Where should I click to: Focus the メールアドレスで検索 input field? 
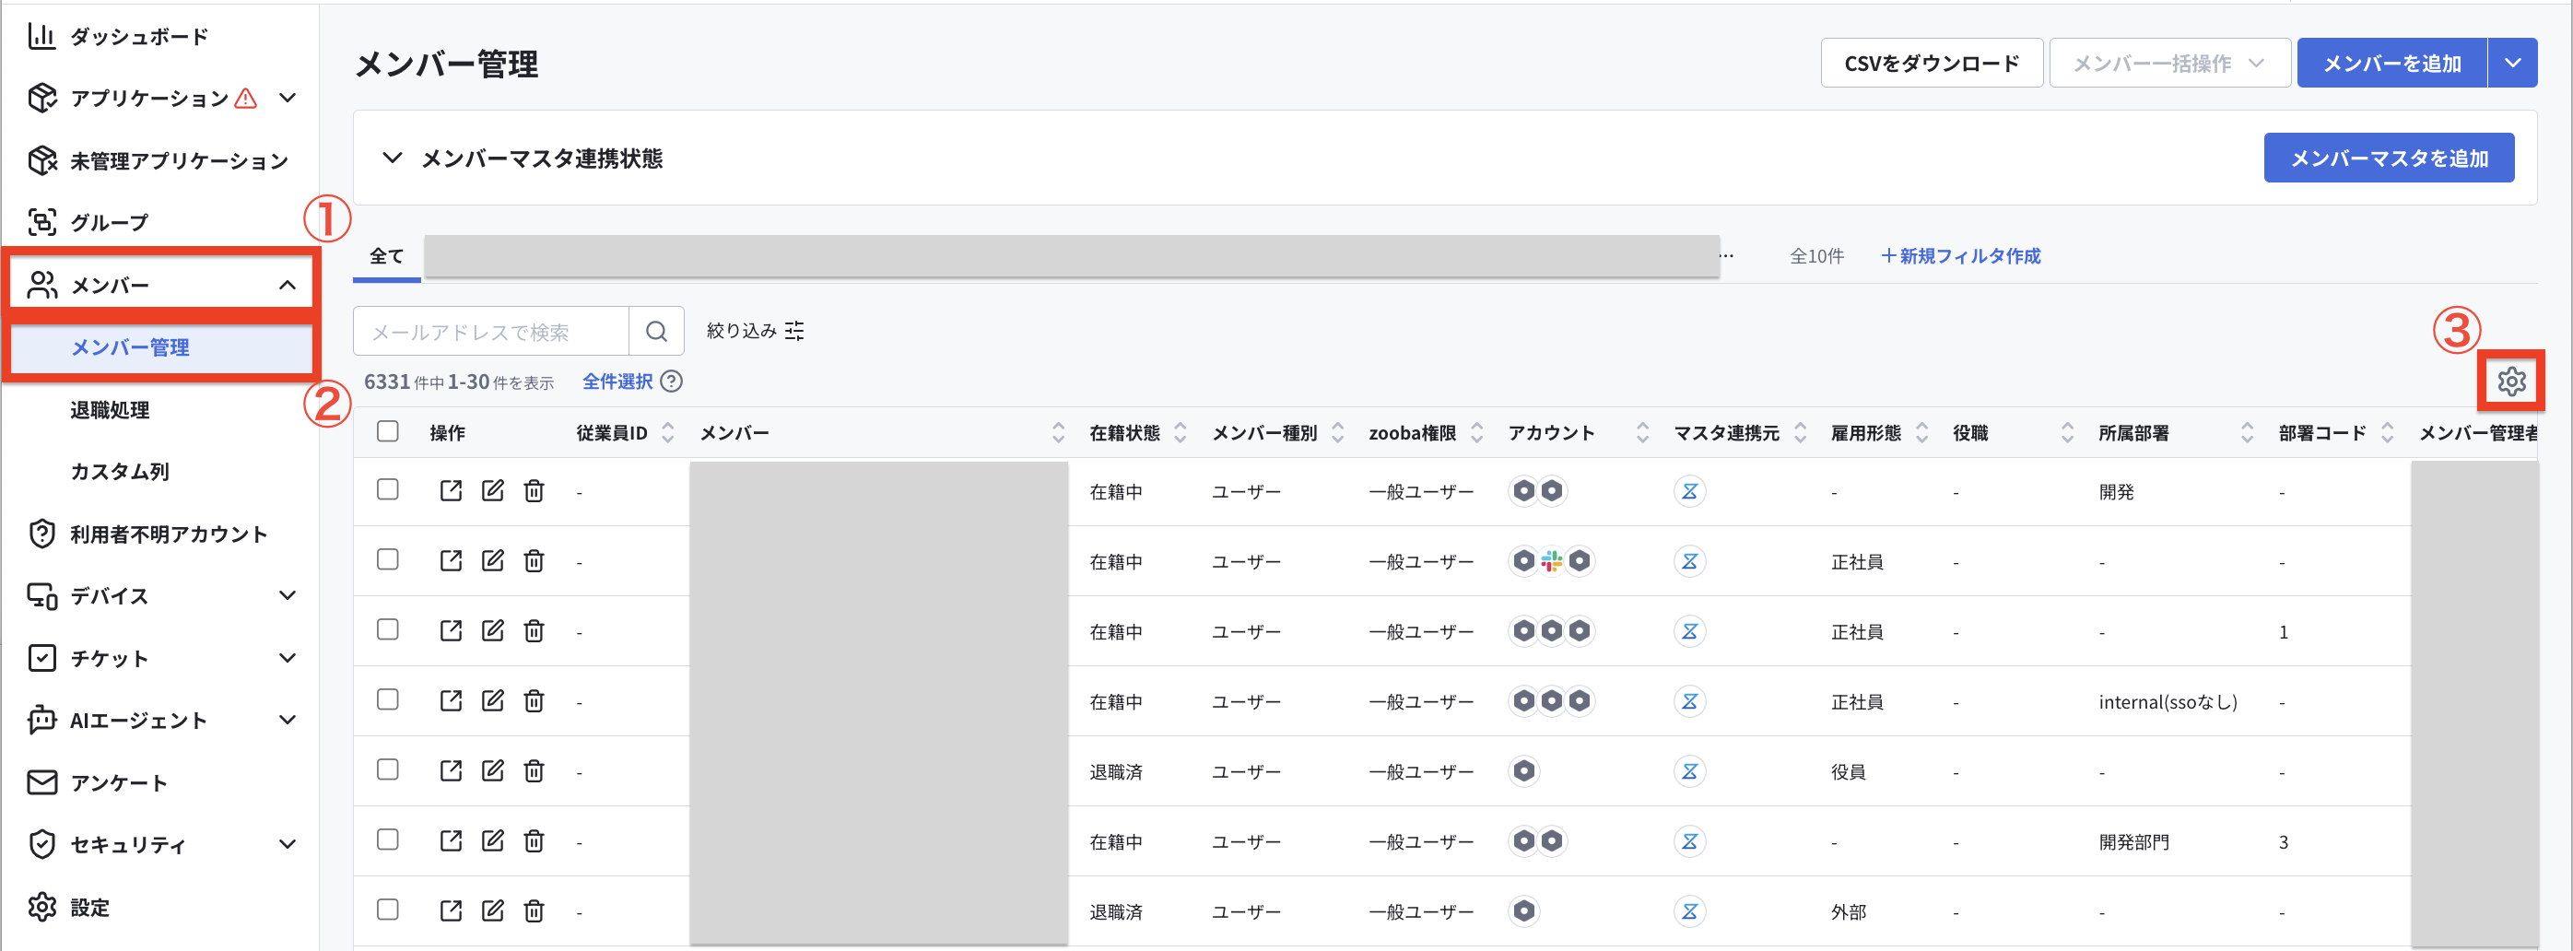pos(490,331)
